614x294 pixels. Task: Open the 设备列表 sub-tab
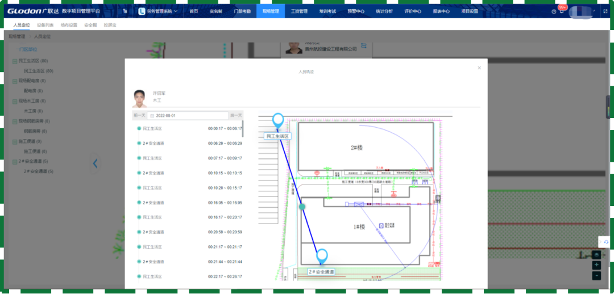(x=45, y=25)
